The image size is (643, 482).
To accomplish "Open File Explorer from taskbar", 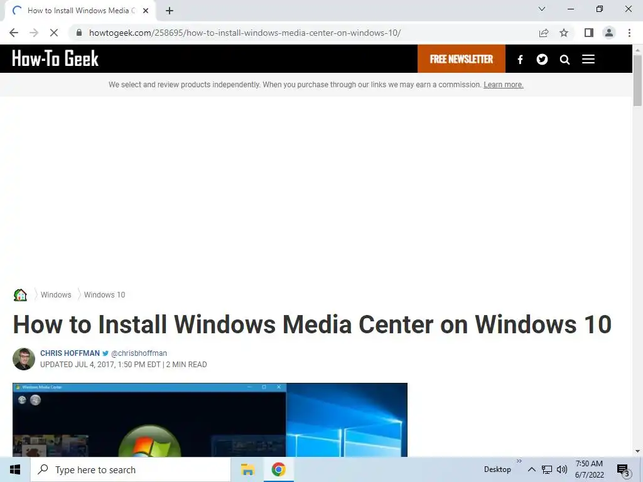I will (x=247, y=469).
